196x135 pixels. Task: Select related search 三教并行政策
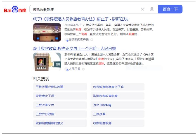click(60, 114)
